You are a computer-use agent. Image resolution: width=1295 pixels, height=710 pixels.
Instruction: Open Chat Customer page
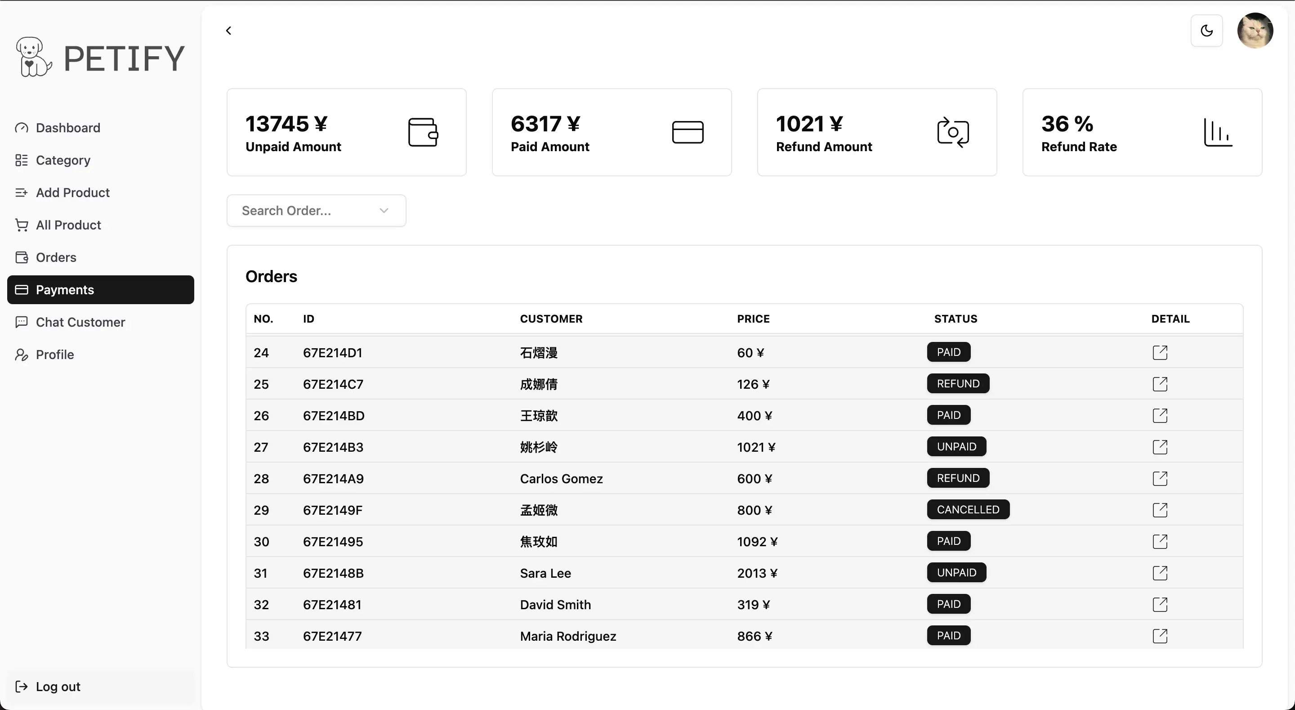[80, 322]
